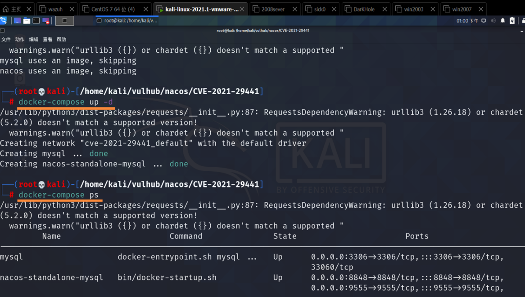Switch to the sick0 VM tab
The image size is (525, 297).
[x=320, y=9]
